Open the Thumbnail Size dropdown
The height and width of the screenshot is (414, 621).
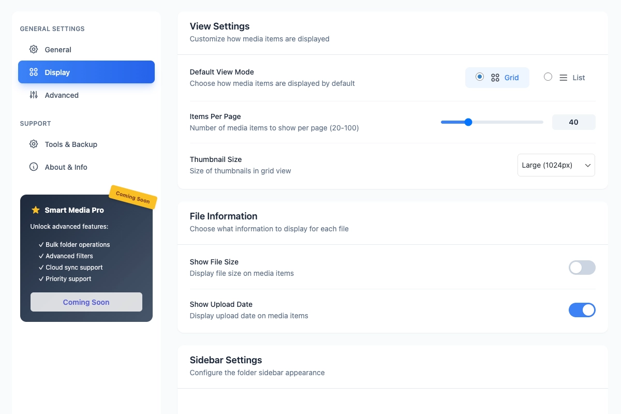click(x=556, y=165)
